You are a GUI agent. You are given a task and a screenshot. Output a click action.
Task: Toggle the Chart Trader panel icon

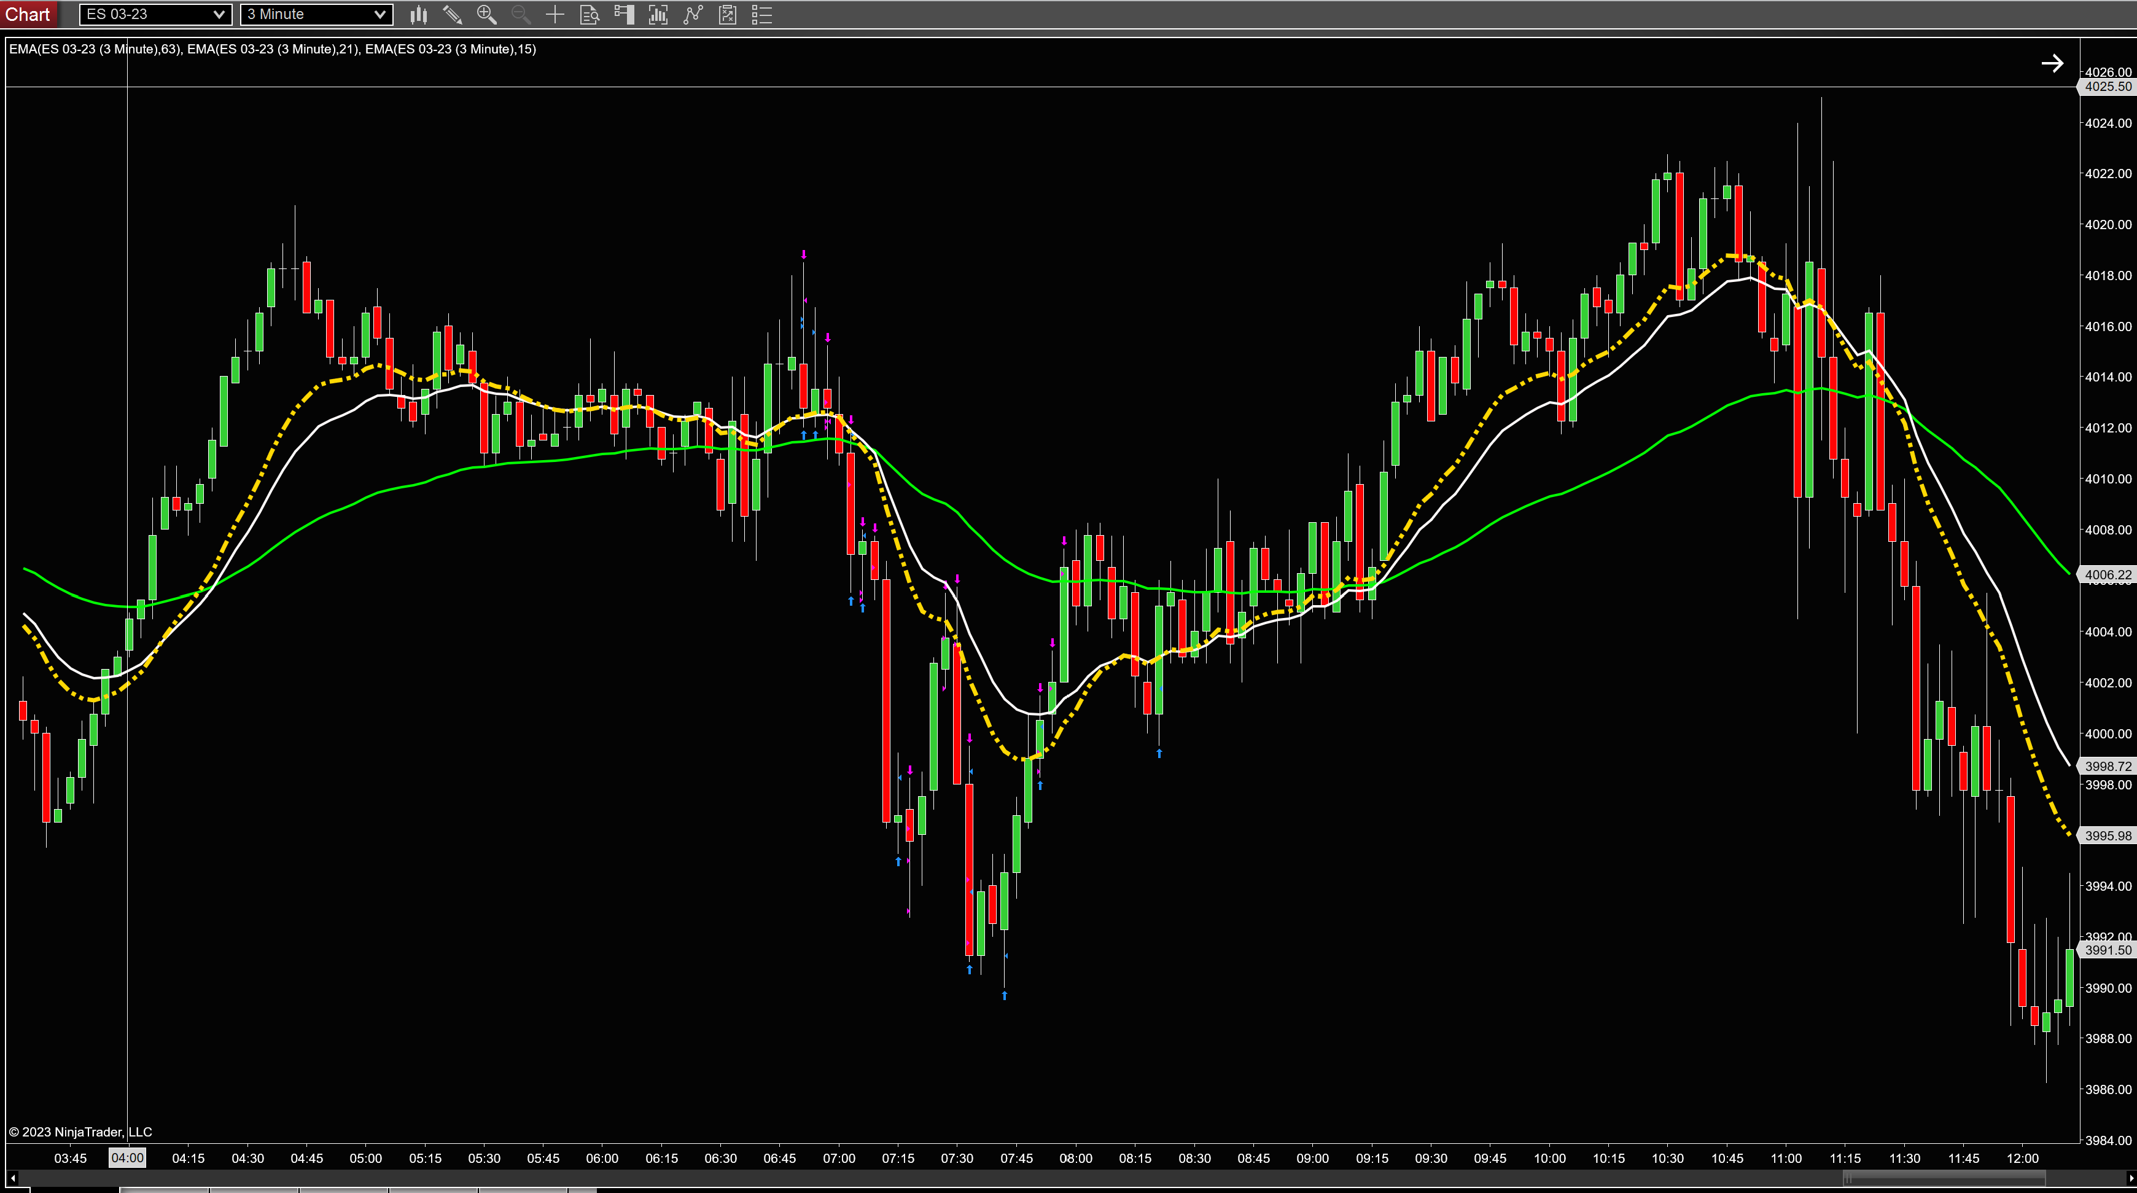[x=624, y=14]
